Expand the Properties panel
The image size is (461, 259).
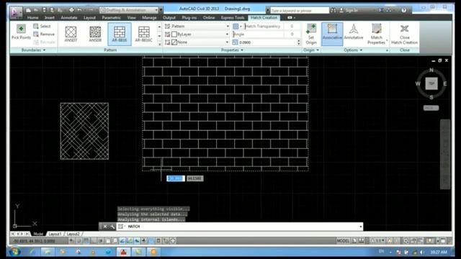232,50
